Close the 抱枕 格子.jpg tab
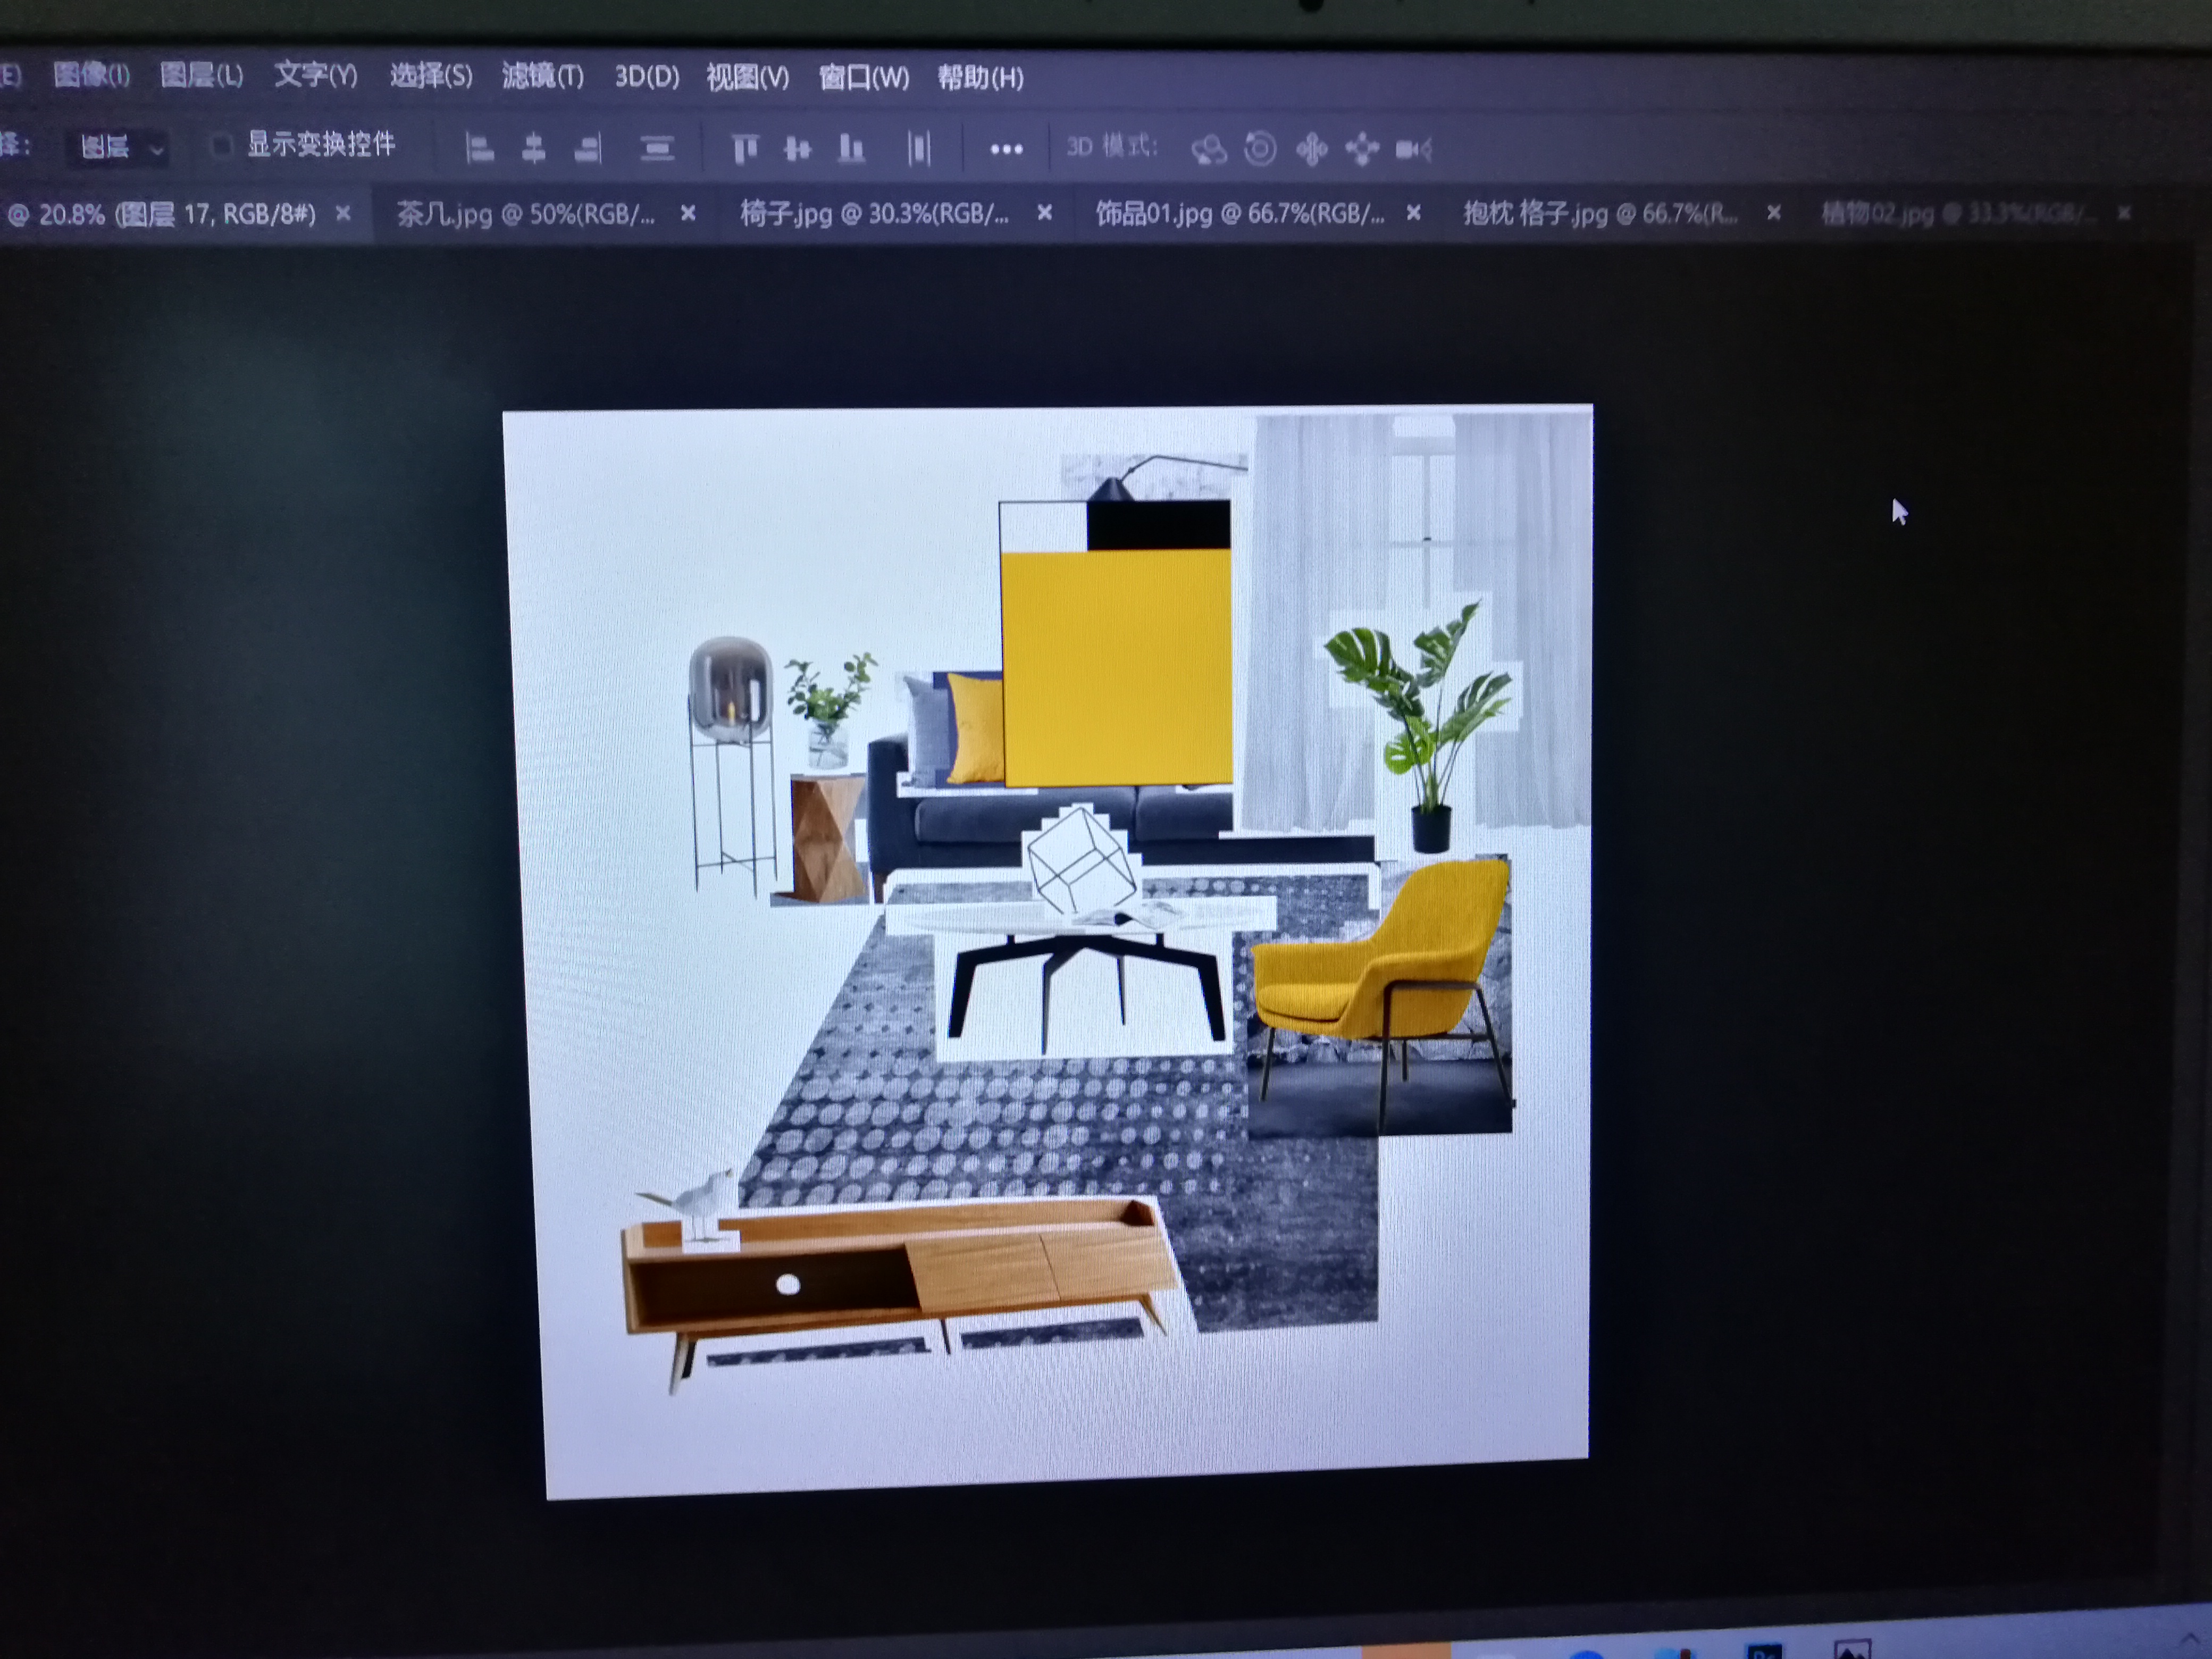 (1774, 213)
